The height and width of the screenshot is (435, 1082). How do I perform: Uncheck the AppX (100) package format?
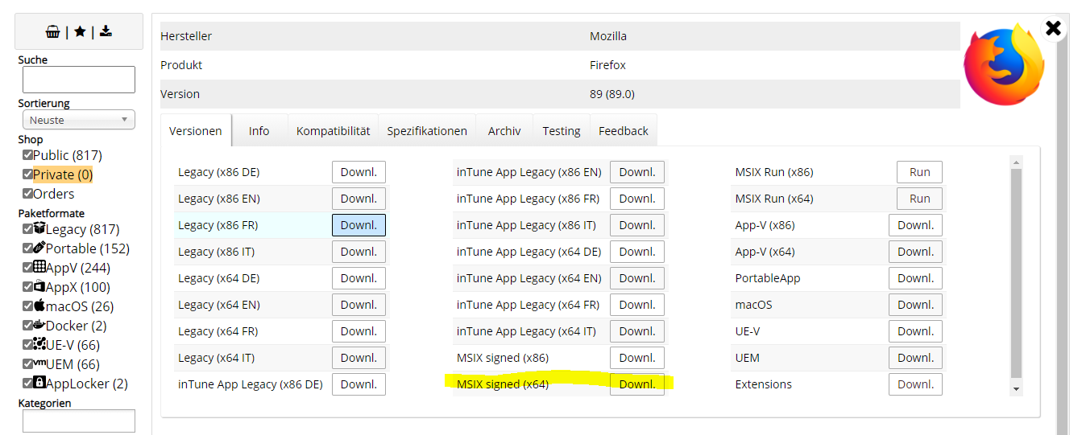[x=27, y=287]
